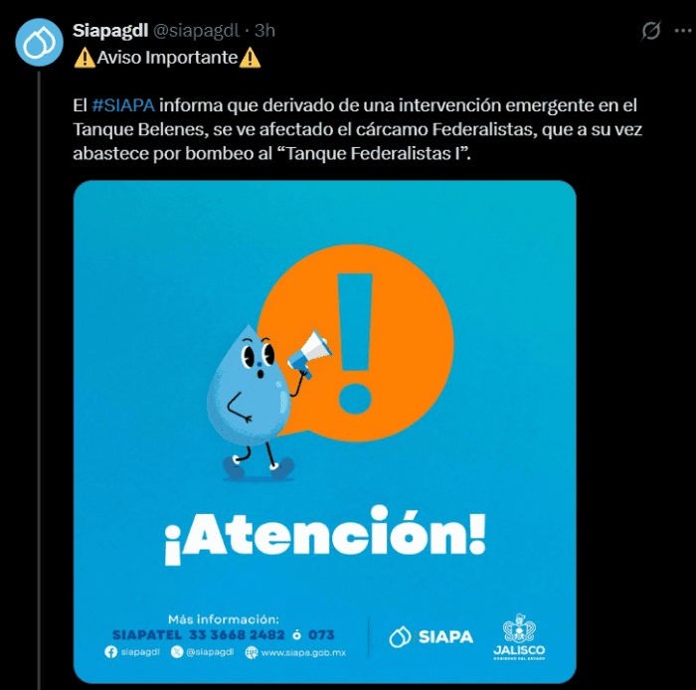Click the X icon beside @siapagdl in image

pos(177,652)
